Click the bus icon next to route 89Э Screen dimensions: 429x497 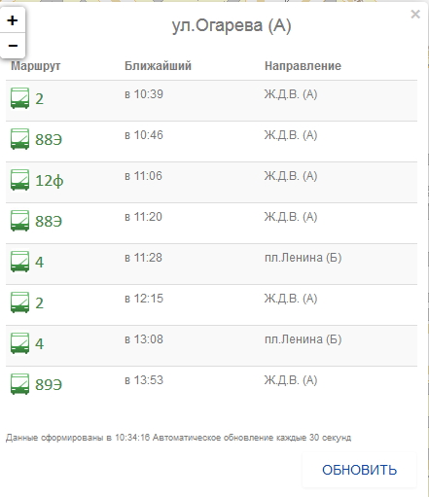pyautogui.click(x=19, y=384)
